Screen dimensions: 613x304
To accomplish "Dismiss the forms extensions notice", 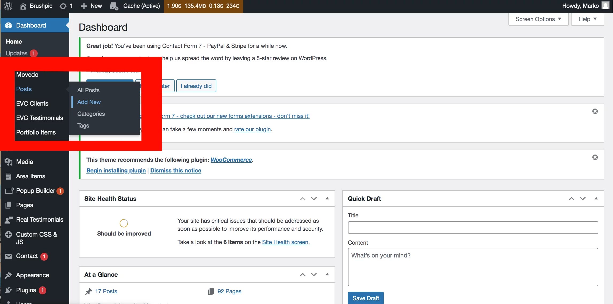I will [595, 111].
